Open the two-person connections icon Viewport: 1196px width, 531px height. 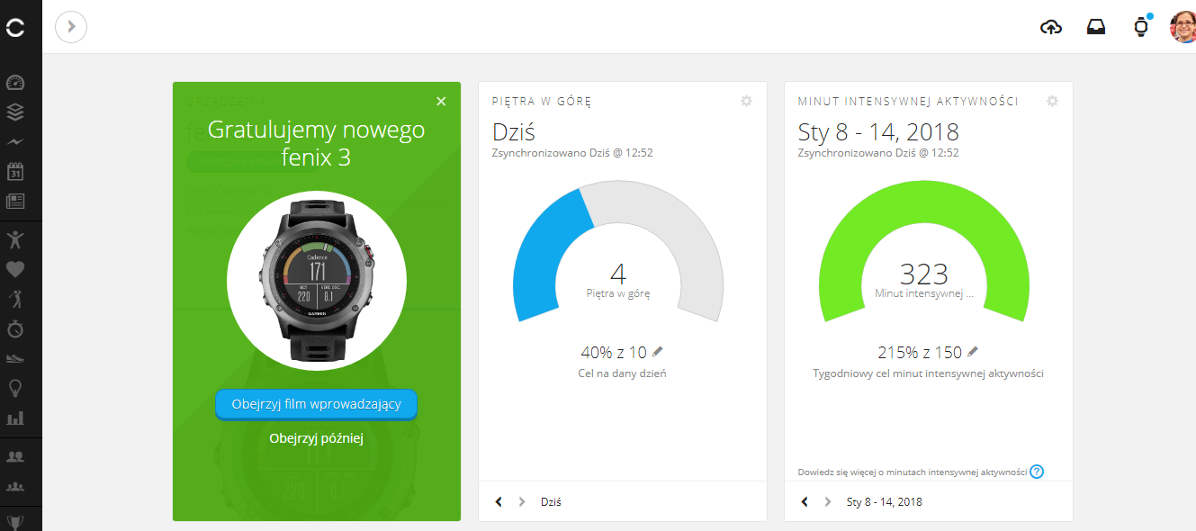point(15,457)
